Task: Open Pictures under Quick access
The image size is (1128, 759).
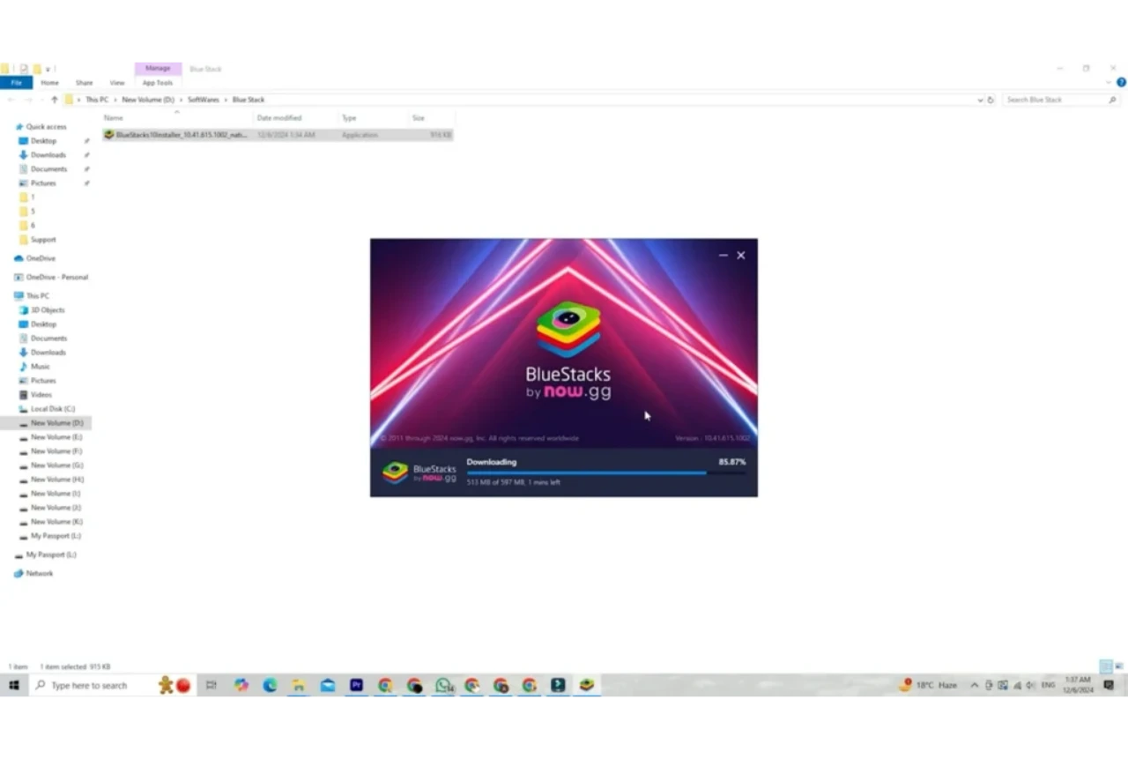Action: click(43, 183)
